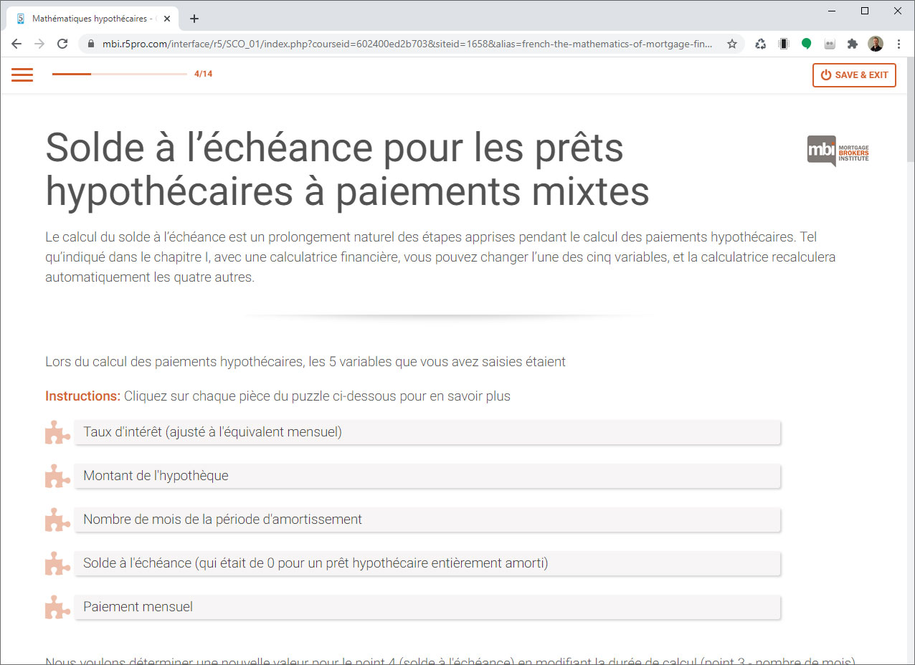915x665 pixels.
Task: Click puzzle piece beside Taux d'intérêt
Action: tap(57, 433)
